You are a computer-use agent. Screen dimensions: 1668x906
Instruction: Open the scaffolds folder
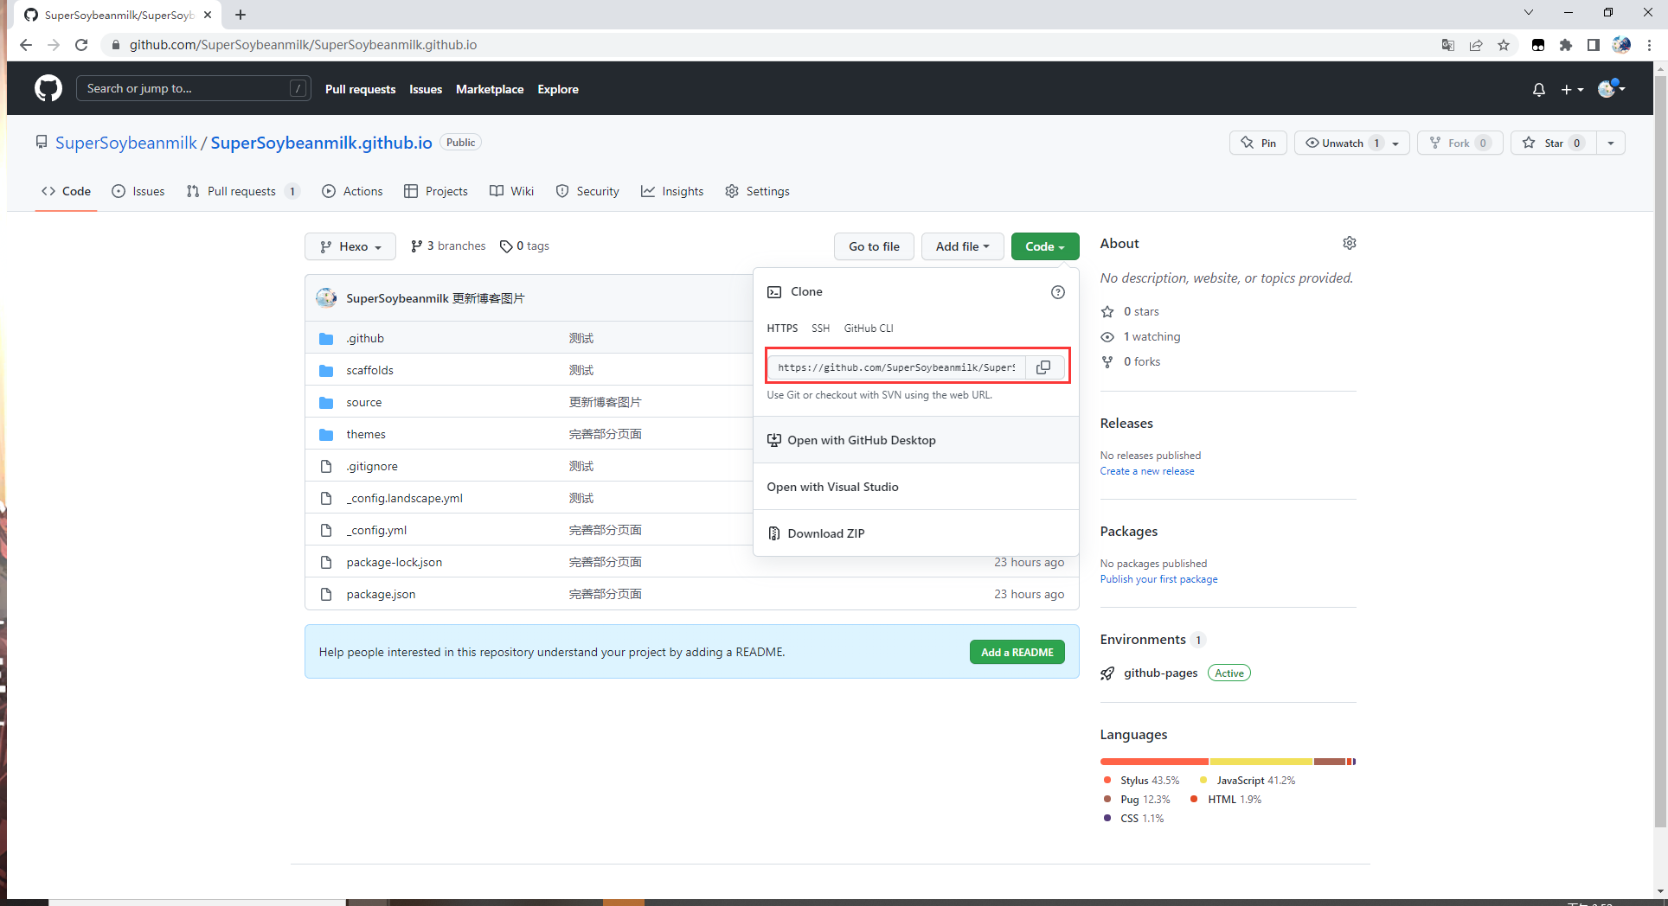coord(369,370)
